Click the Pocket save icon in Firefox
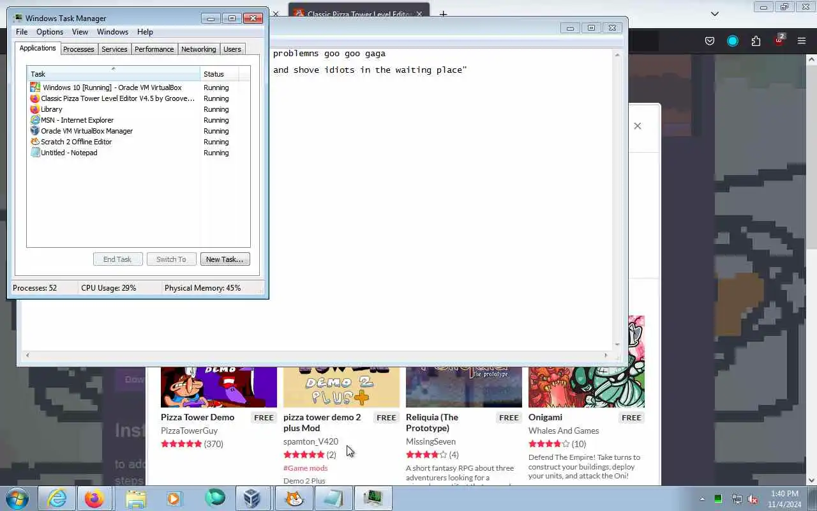The width and height of the screenshot is (817, 511). coord(710,41)
